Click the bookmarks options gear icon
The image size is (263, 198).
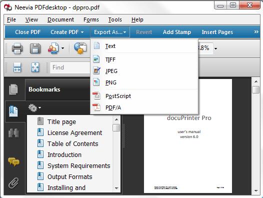32,108
